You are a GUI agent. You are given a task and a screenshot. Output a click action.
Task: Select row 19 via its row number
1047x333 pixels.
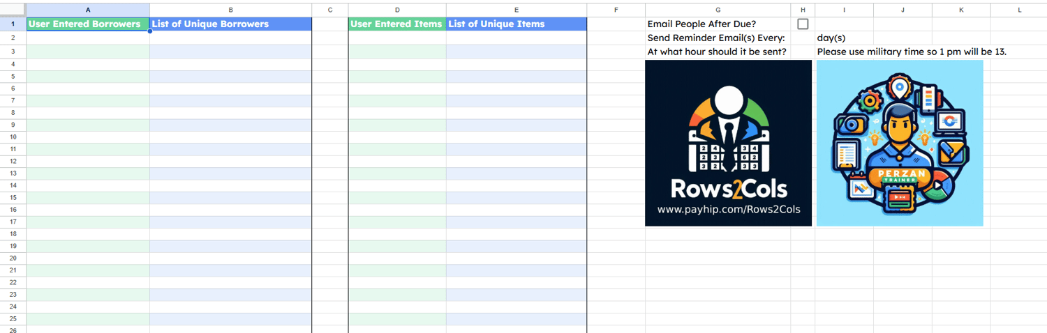[x=13, y=246]
